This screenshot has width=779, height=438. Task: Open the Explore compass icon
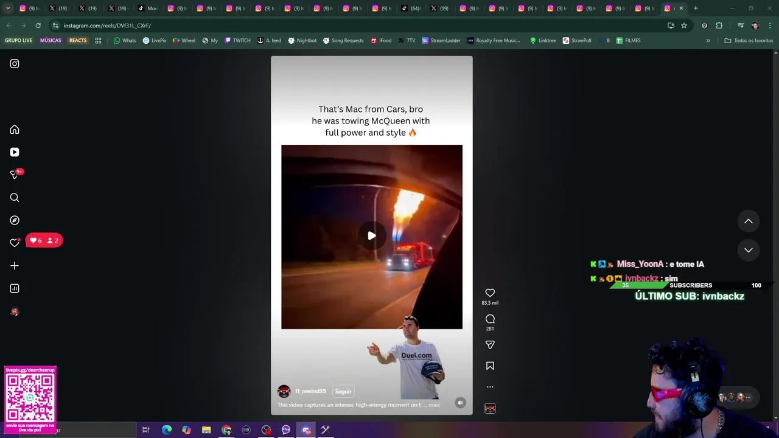coord(15,220)
